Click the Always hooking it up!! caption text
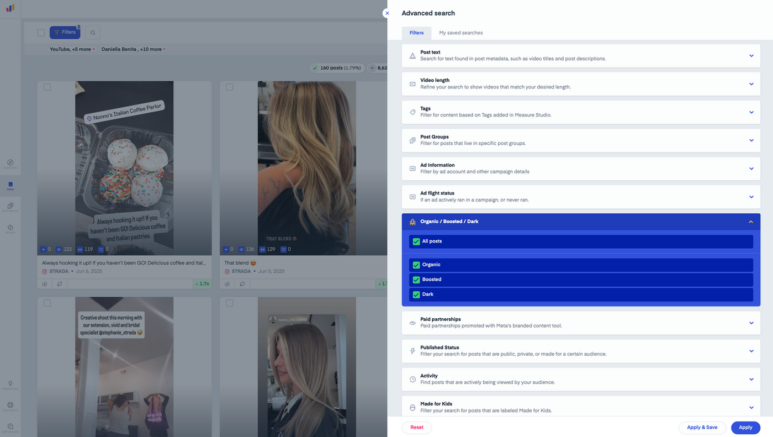This screenshot has height=437, width=773. click(124, 263)
